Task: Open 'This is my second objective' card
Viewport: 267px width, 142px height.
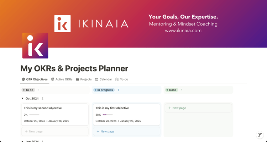Action: click(x=55, y=114)
